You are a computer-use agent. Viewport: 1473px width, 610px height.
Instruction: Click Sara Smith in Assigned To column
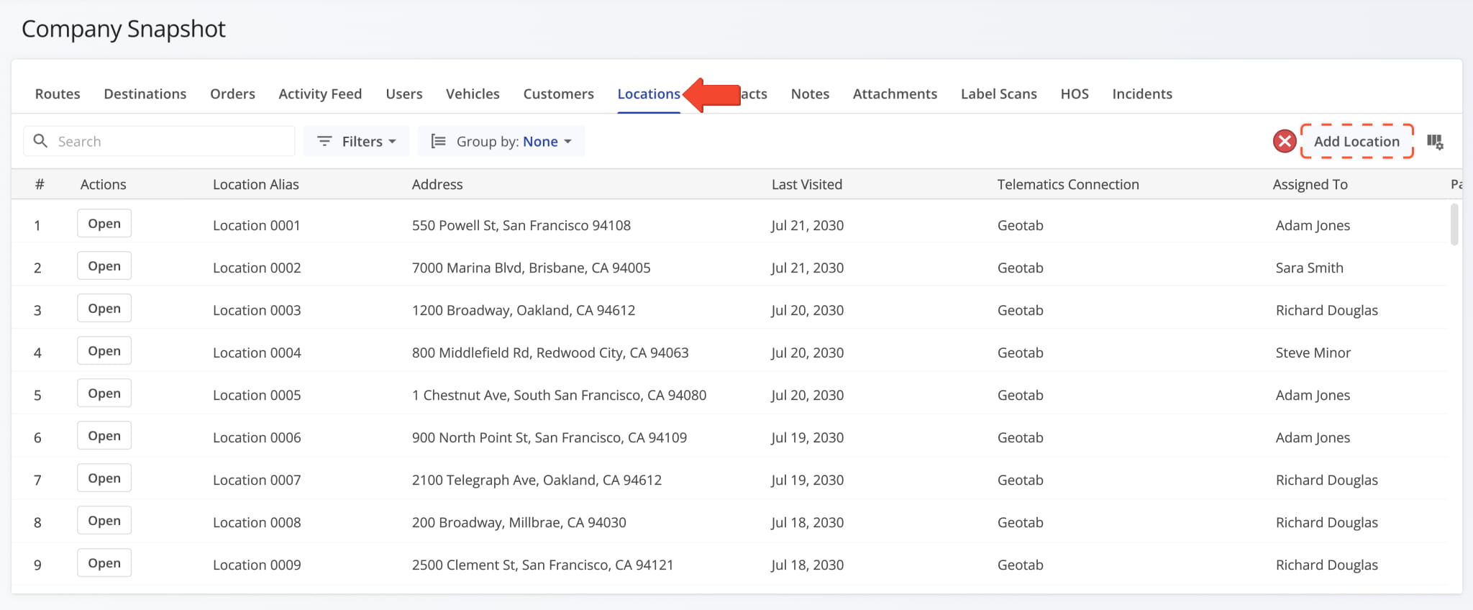click(1309, 268)
